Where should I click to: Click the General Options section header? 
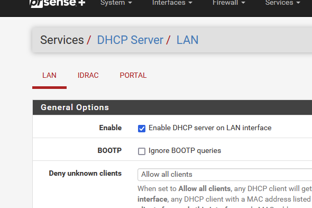[172, 107]
